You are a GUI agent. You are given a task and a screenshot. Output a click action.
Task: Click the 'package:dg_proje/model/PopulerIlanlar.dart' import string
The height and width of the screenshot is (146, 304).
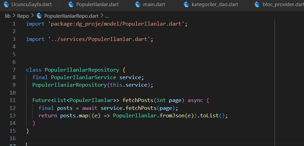(x=116, y=24)
